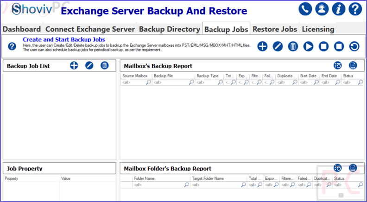The height and width of the screenshot is (202, 367).
Task: Start the backup job with the play icon
Action: [308, 46]
